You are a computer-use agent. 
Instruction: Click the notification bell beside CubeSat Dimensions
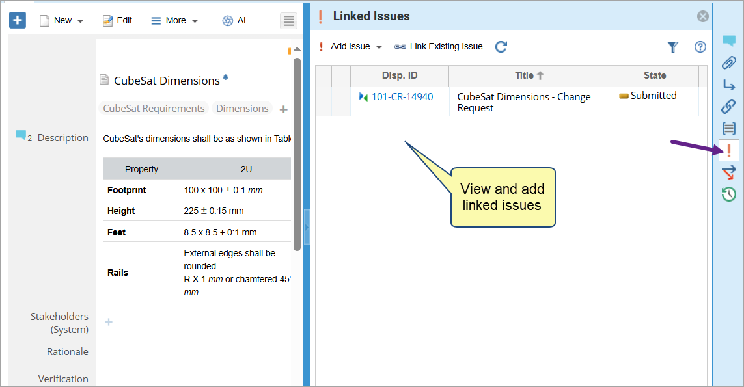click(226, 77)
